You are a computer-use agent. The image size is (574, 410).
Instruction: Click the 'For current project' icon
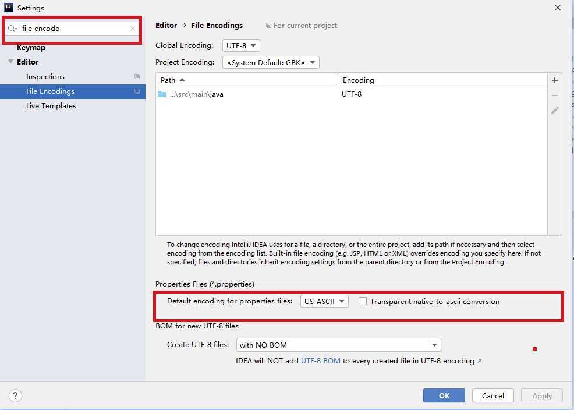click(x=268, y=25)
